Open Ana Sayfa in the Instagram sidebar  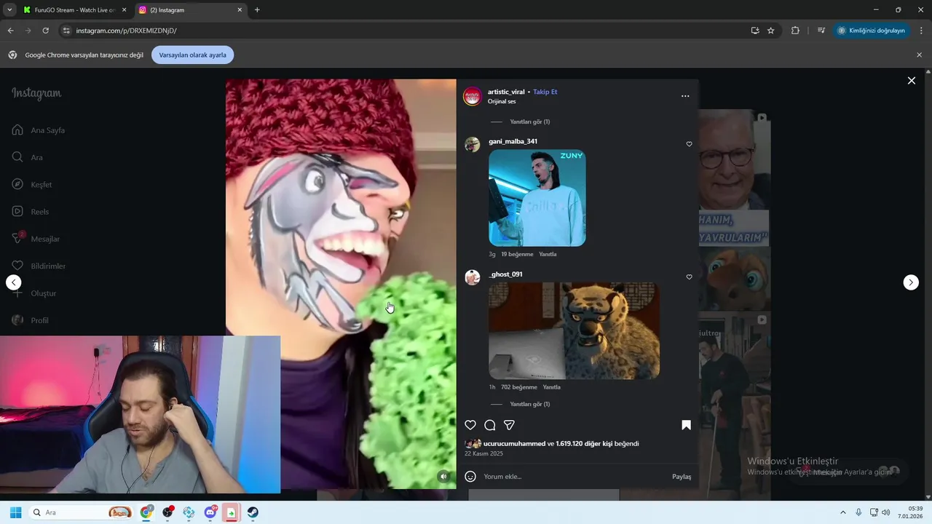coord(39,130)
